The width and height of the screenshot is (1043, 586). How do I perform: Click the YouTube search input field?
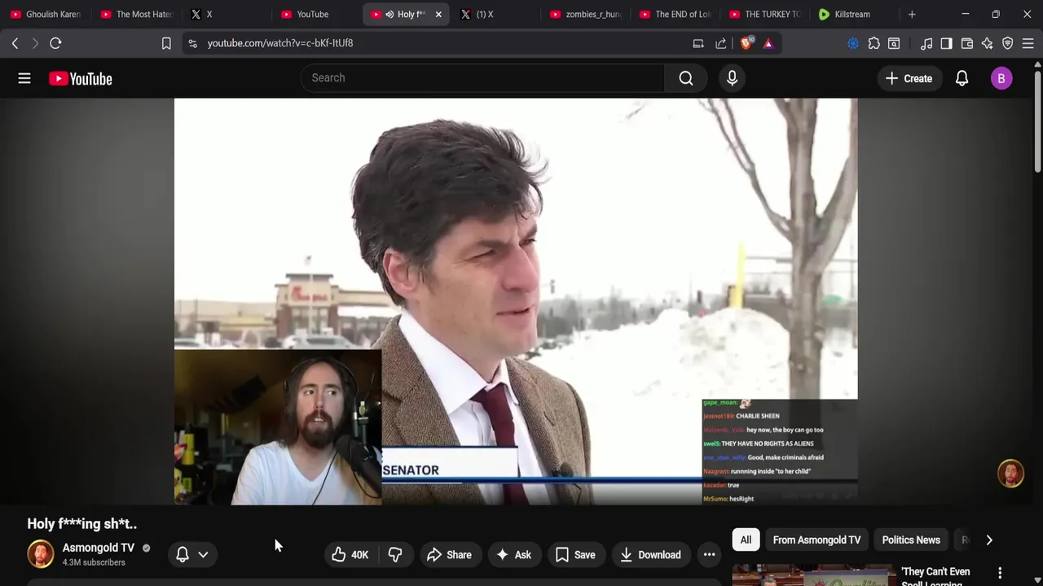click(x=482, y=78)
